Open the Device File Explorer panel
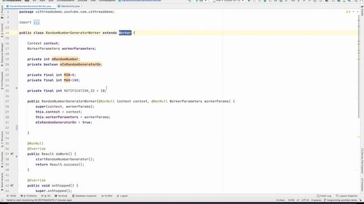Image resolution: width=364 pixels, height=204 pixels. point(362,160)
